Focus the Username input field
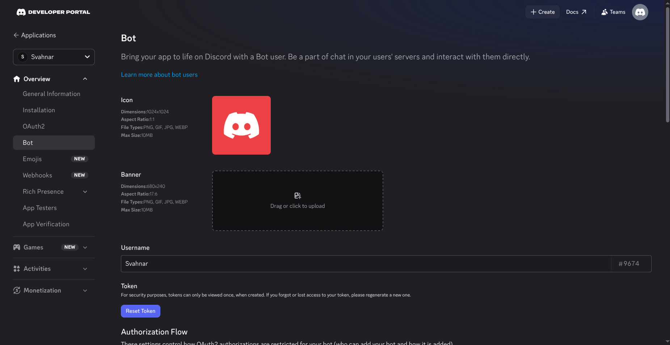Image resolution: width=670 pixels, height=345 pixels. coord(366,264)
